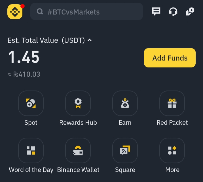The height and width of the screenshot is (182, 203).
Task: Open the Square feed icon
Action: (125, 150)
